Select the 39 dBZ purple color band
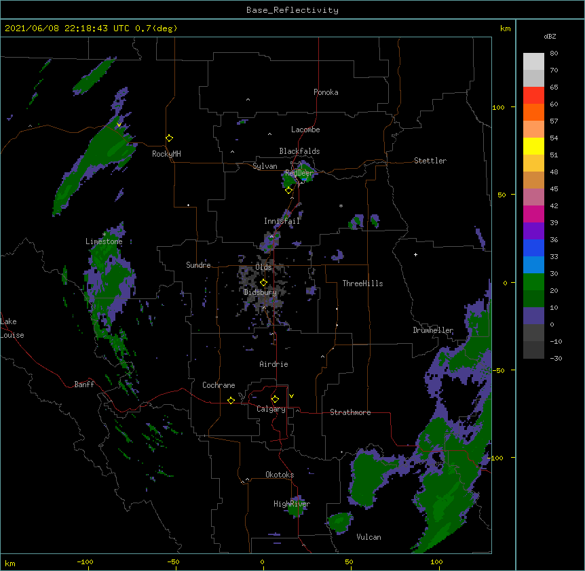This screenshot has height=571, width=585. click(x=533, y=231)
